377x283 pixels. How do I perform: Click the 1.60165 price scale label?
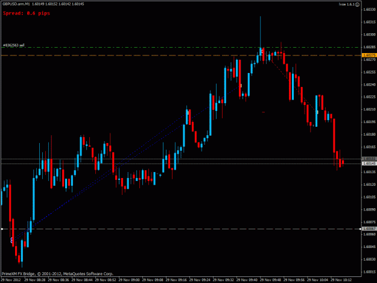[370, 147]
